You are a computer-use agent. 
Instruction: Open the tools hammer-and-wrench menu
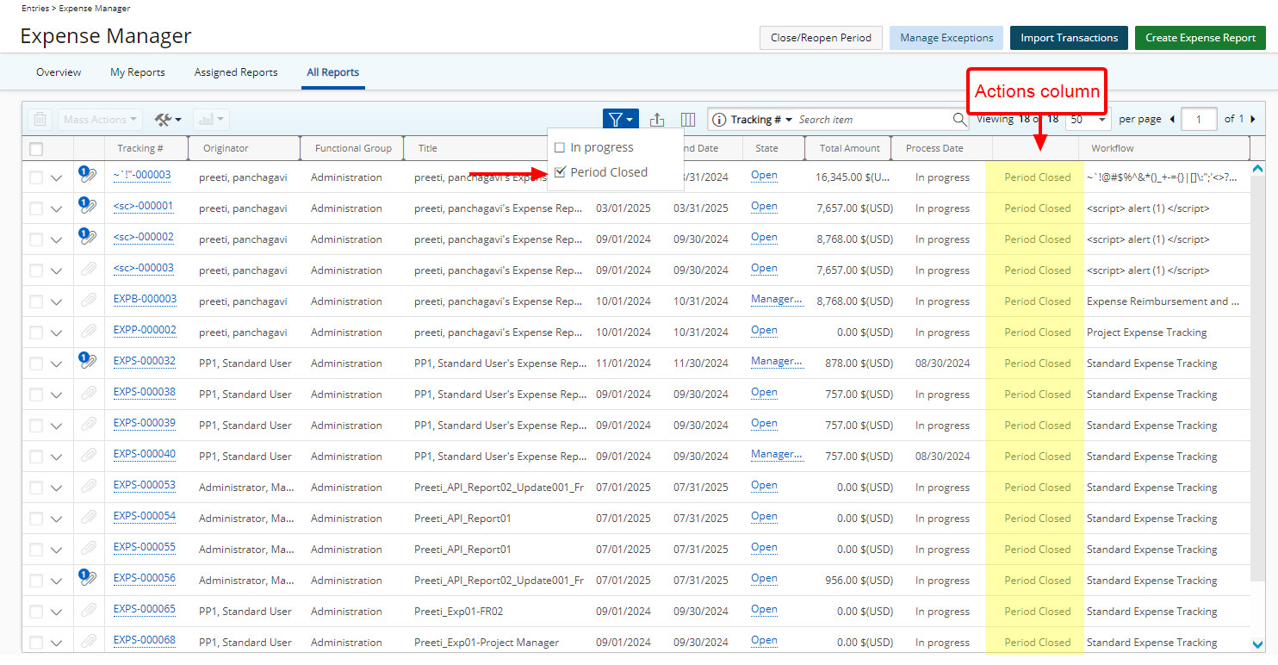click(167, 120)
